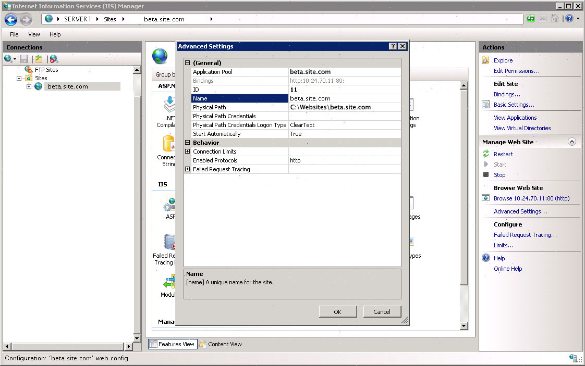This screenshot has height=366, width=585.
Task: Expand the Failed Request Tracing property
Action: click(x=188, y=169)
